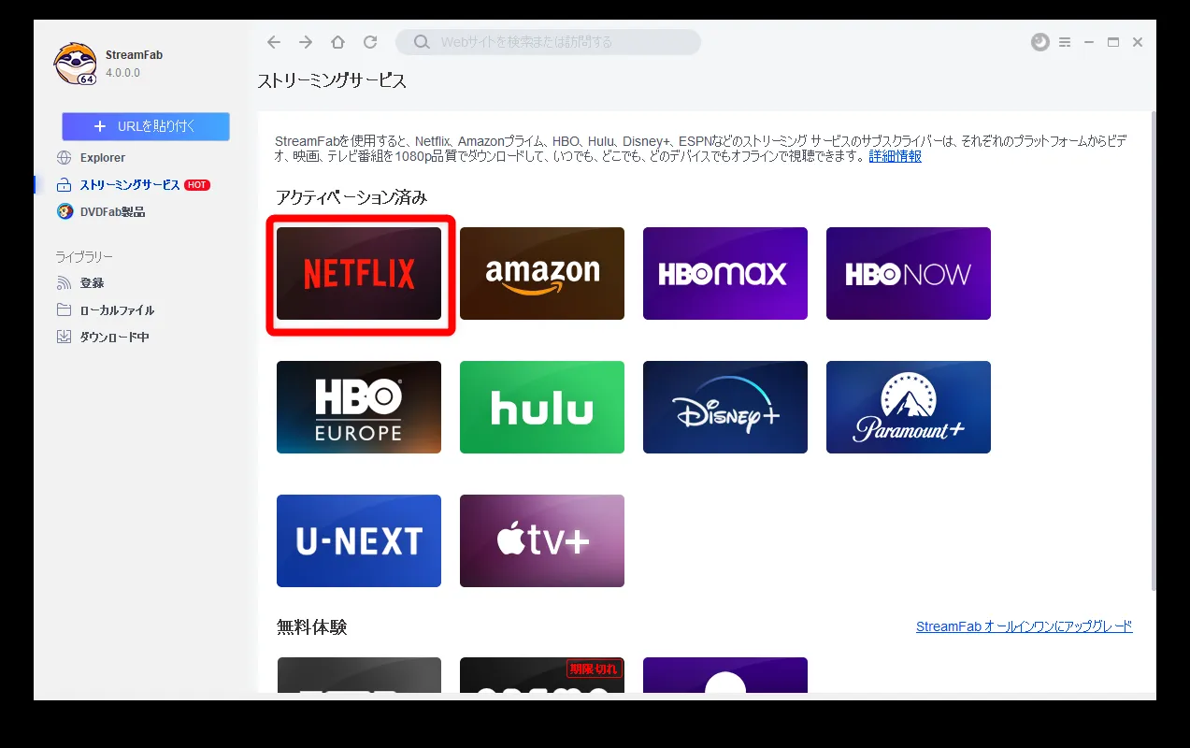Click the アクティベーション済み heading

pyautogui.click(x=351, y=197)
